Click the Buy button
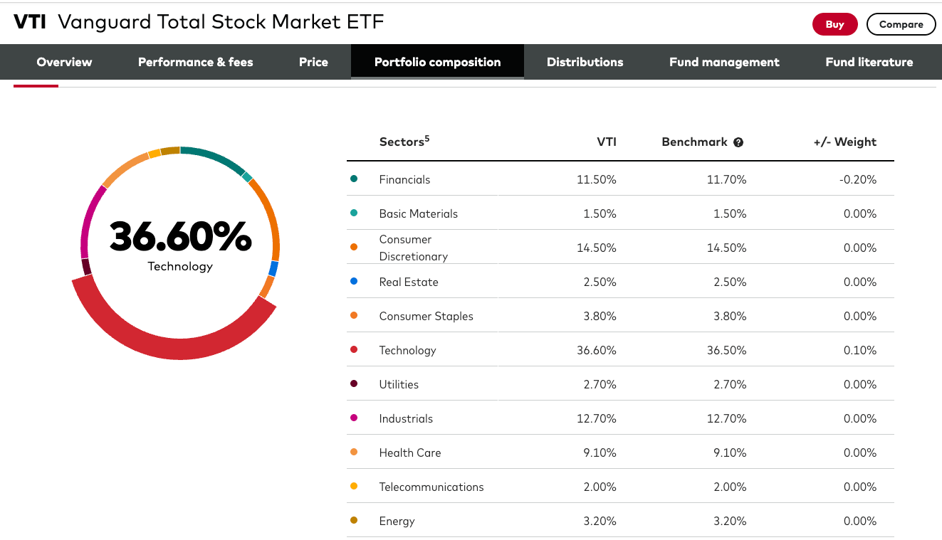This screenshot has width=942, height=540. click(x=834, y=24)
